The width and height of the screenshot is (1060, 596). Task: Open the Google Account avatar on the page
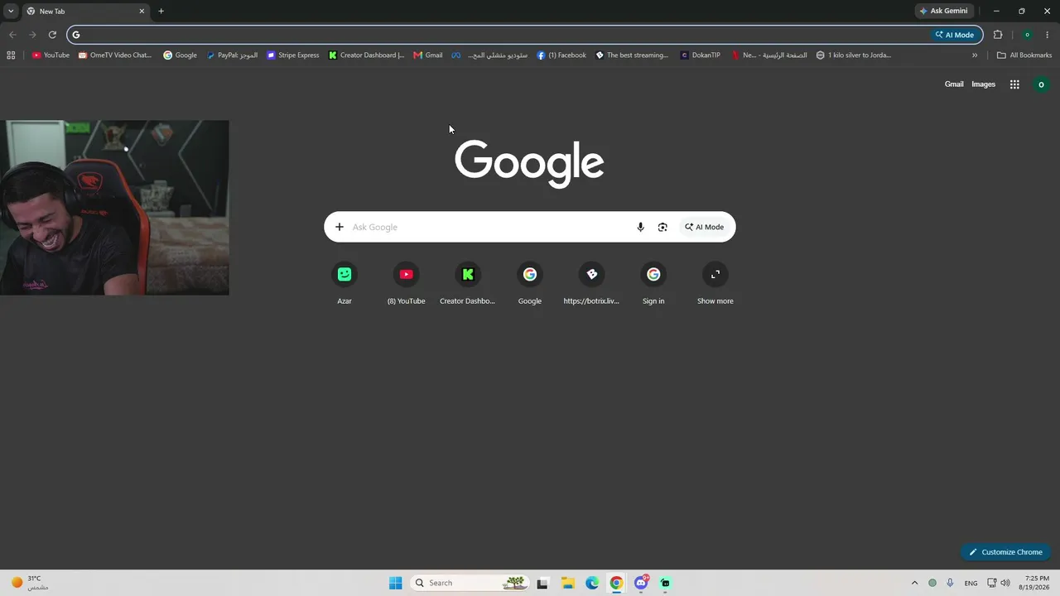coord(1041,84)
